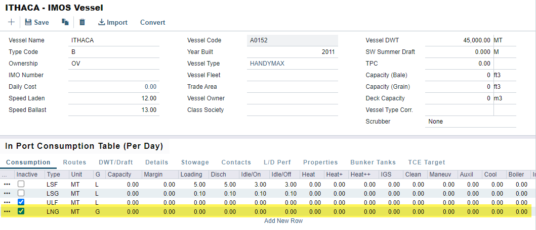Check the Inactive box for LSF fuel

click(21, 185)
